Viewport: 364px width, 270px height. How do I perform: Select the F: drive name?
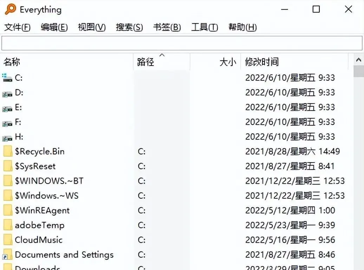pyautogui.click(x=18, y=122)
